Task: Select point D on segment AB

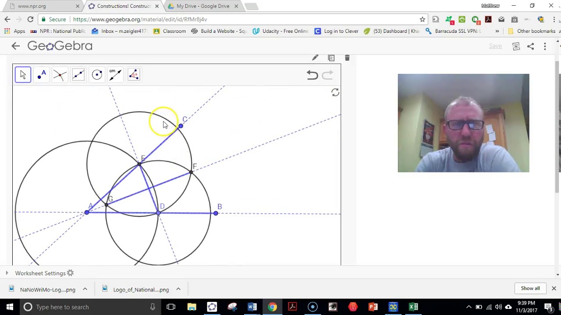Action: tap(158, 213)
